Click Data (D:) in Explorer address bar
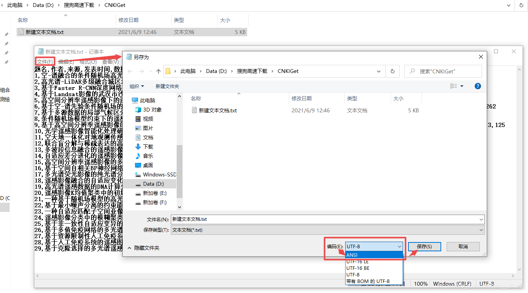 click(x=44, y=5)
